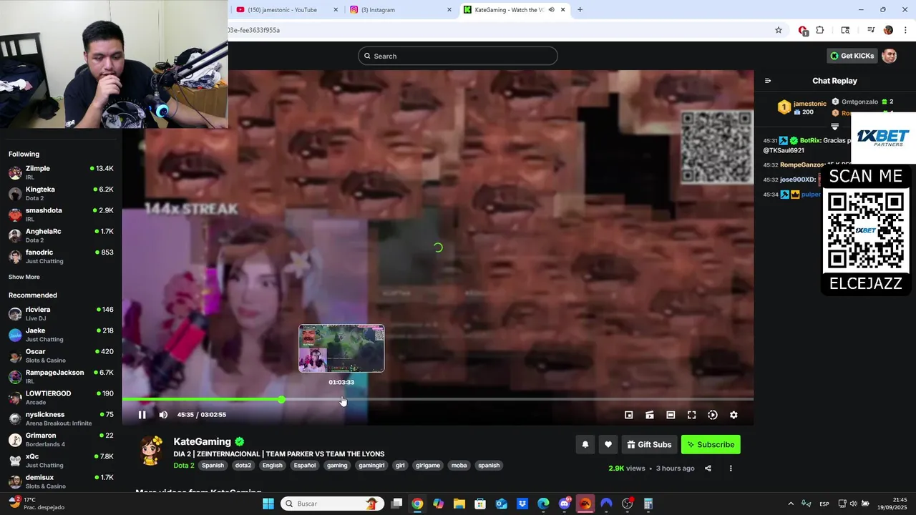Collapse the Chat Replay panel
Image resolution: width=916 pixels, height=515 pixels.
point(768,81)
